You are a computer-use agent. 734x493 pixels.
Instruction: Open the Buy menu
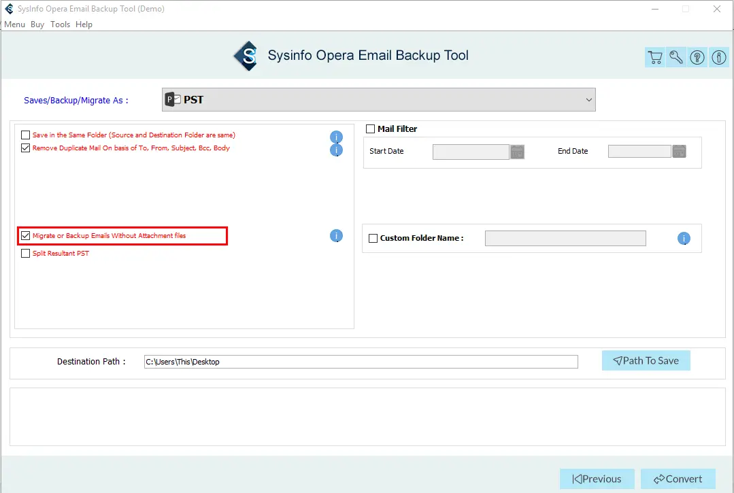click(x=37, y=24)
